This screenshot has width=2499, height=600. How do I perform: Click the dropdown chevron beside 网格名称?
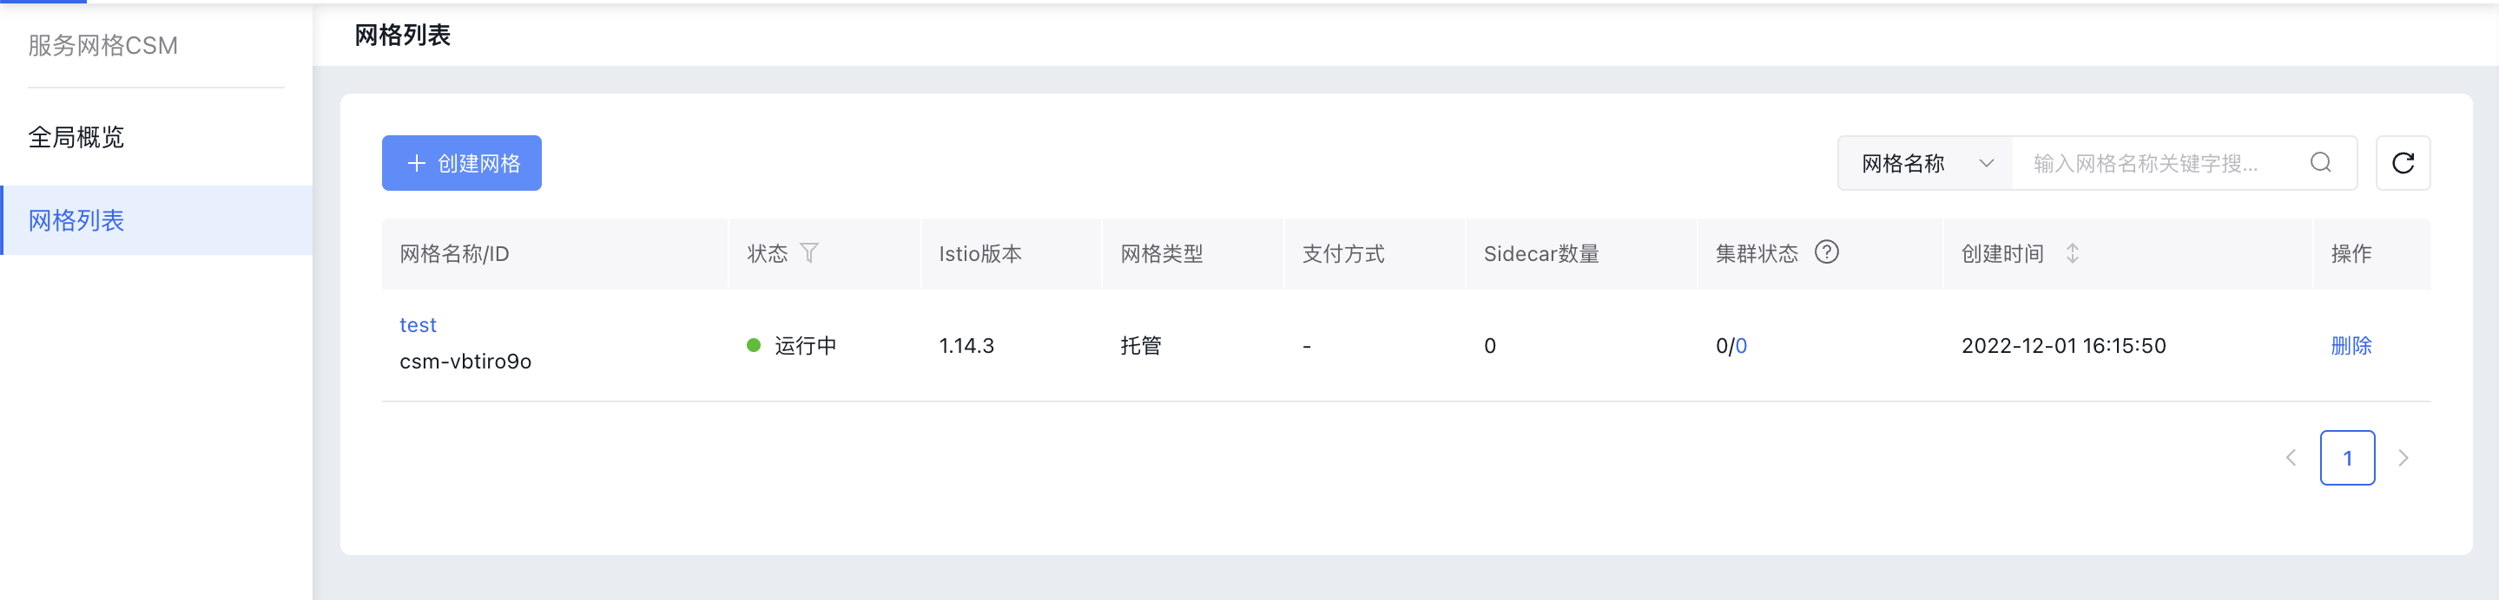[x=1986, y=163]
